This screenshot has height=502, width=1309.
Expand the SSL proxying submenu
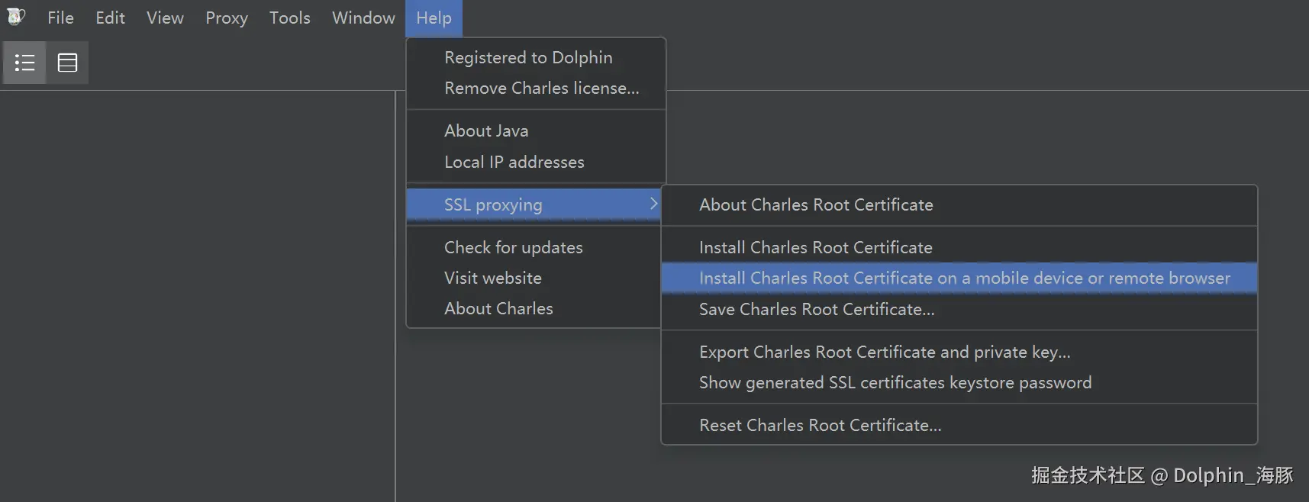coord(534,204)
